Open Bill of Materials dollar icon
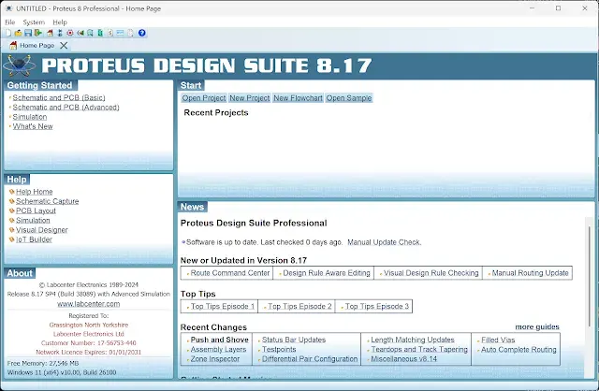Viewport: 599px width, 391px height. click(110, 33)
